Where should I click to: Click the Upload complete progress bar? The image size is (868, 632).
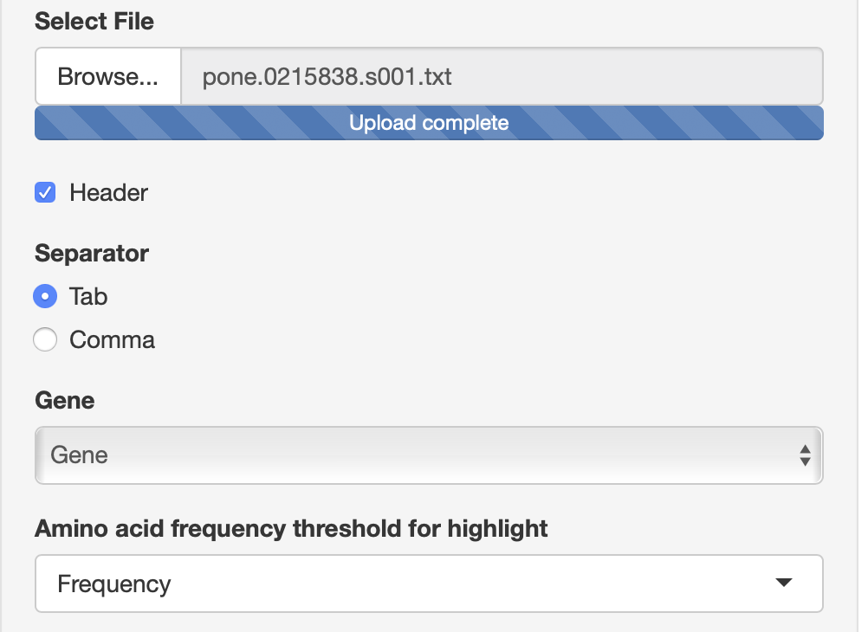pos(429,123)
